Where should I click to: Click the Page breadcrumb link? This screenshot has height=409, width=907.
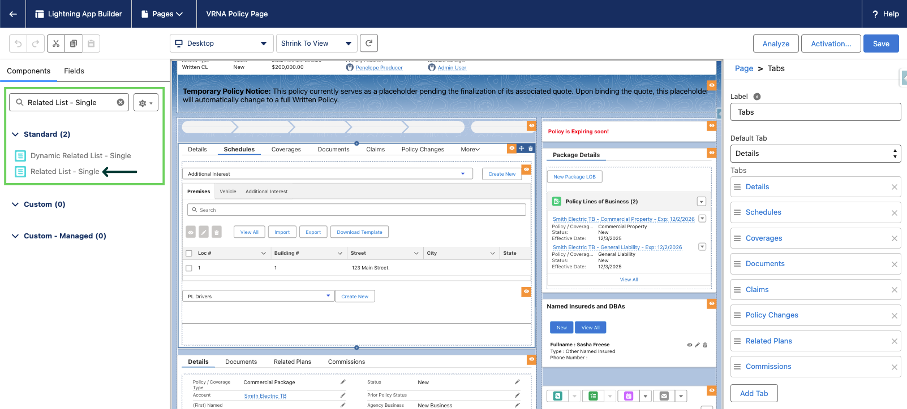[x=744, y=68]
